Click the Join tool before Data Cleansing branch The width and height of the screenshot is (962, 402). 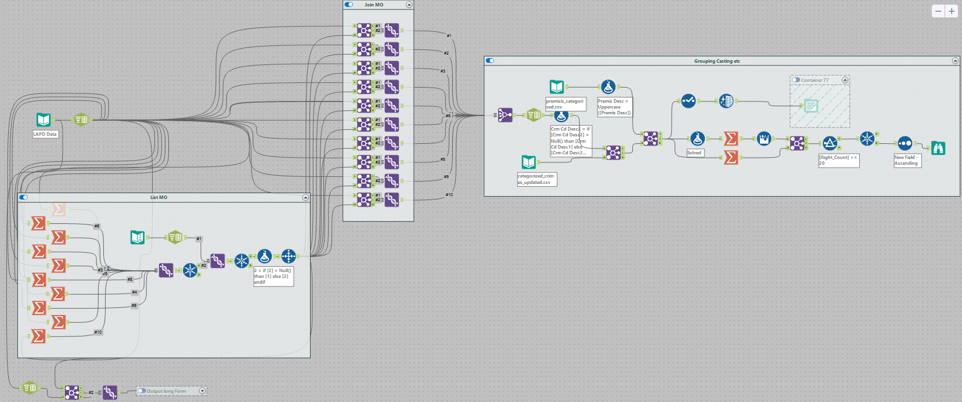click(651, 139)
